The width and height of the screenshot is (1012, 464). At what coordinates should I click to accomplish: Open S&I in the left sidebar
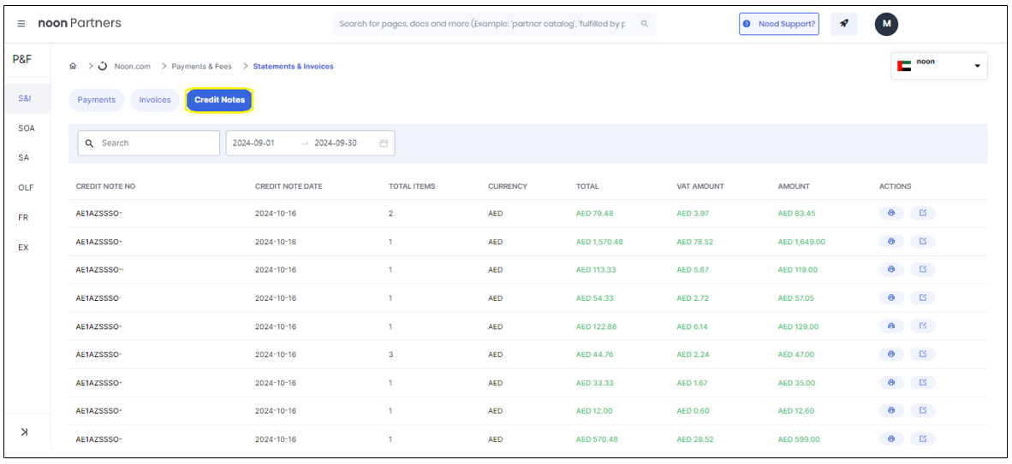tap(27, 98)
